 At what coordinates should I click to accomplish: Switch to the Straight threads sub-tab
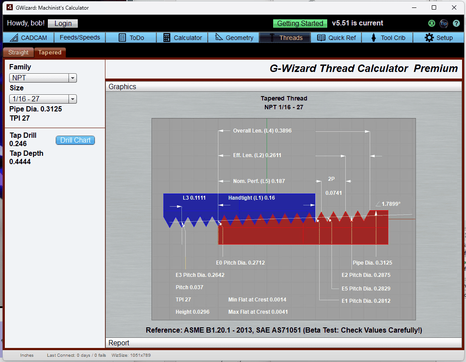click(x=18, y=53)
